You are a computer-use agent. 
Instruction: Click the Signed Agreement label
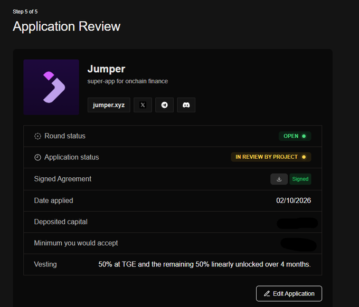tap(63, 179)
